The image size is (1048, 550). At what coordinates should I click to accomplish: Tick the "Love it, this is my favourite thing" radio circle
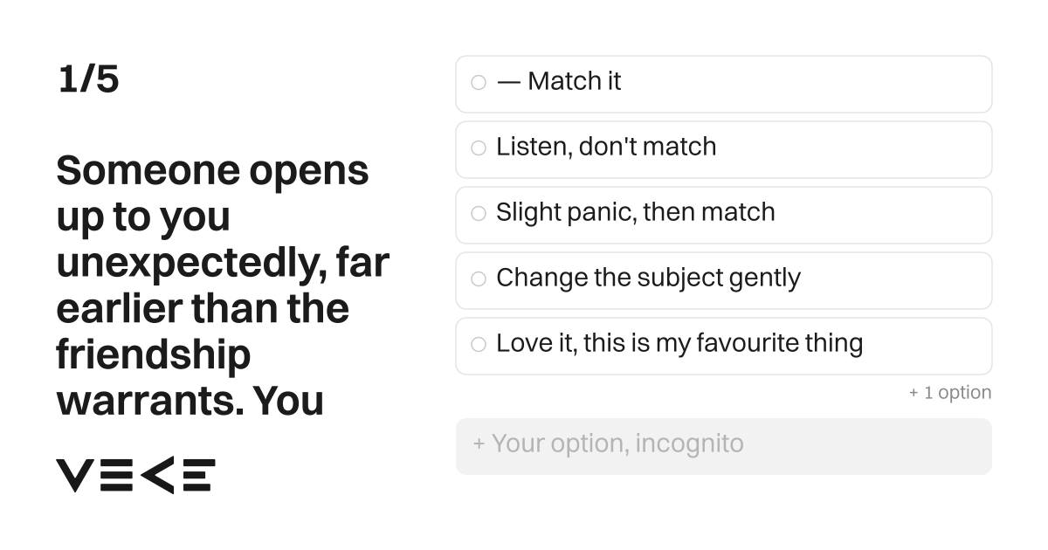click(478, 345)
